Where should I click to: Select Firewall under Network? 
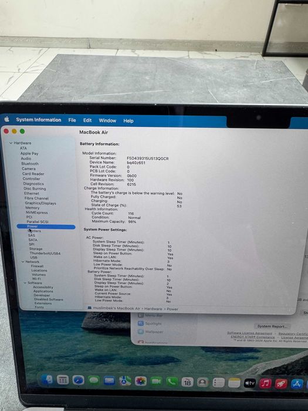pos(37,266)
